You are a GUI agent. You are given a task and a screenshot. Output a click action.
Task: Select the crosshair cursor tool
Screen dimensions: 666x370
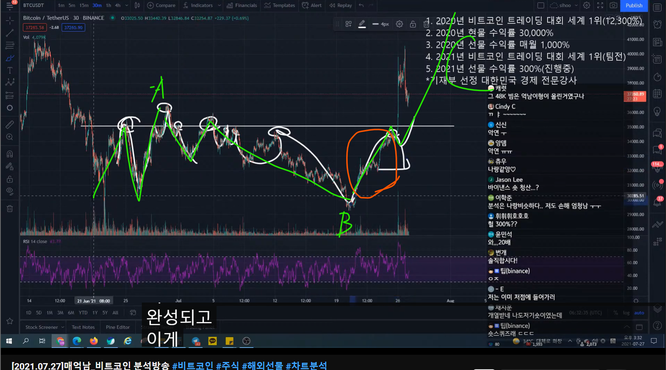pyautogui.click(x=10, y=20)
